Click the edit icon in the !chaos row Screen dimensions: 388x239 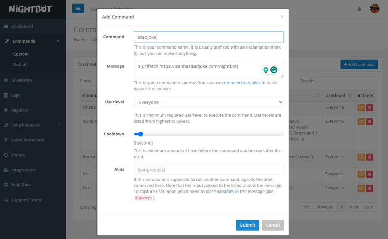(361, 107)
